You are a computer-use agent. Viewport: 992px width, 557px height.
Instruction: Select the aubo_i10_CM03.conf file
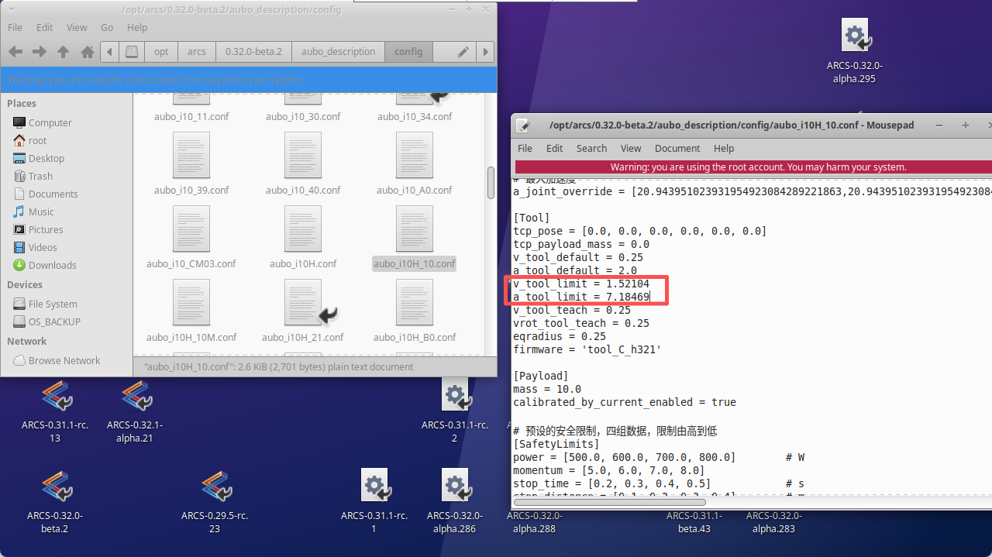click(191, 229)
